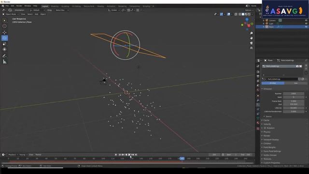The height and width of the screenshot is (174, 309).
Task: Switch to the Modeling workspace tab
Action: [55, 6]
